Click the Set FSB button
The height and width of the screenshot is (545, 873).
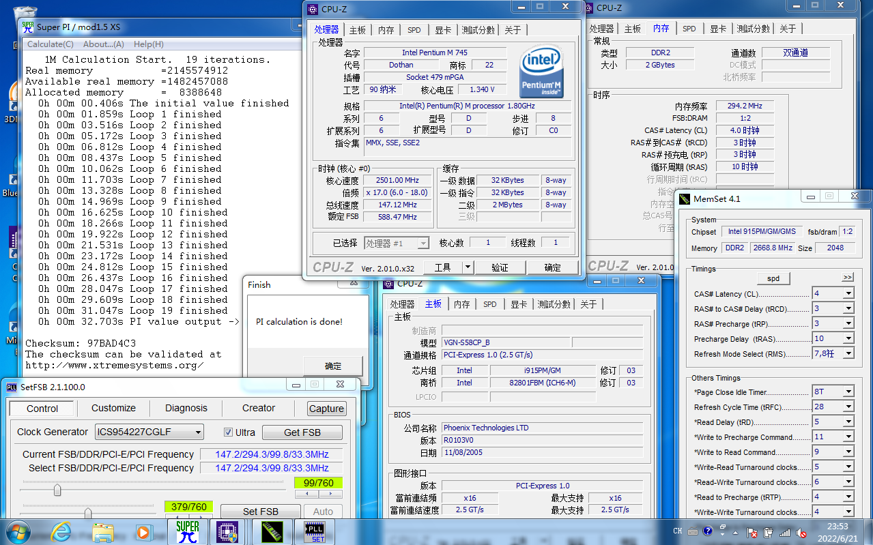(x=261, y=512)
